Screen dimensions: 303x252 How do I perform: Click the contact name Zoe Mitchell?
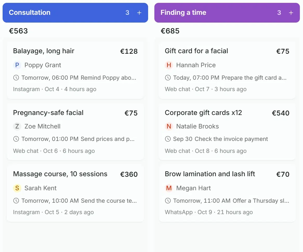43,126
